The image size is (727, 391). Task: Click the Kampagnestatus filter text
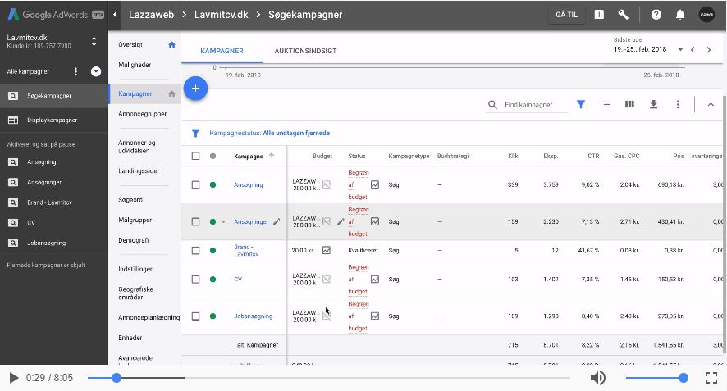(269, 133)
